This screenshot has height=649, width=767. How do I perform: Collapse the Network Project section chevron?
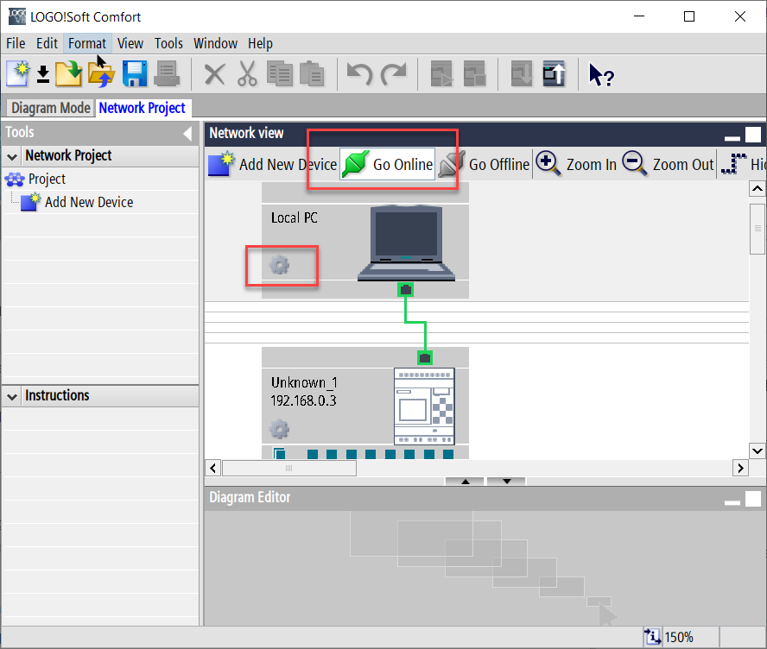pyautogui.click(x=12, y=157)
